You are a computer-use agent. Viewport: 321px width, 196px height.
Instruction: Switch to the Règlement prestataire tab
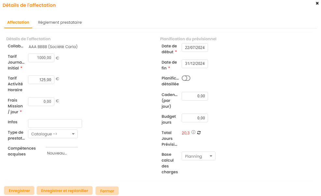[60, 22]
